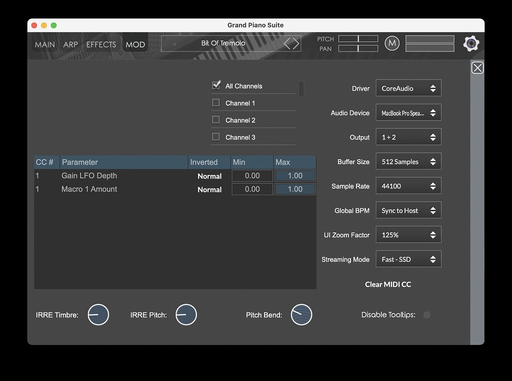
Task: Switch to the EFFECTS tab
Action: (x=101, y=45)
